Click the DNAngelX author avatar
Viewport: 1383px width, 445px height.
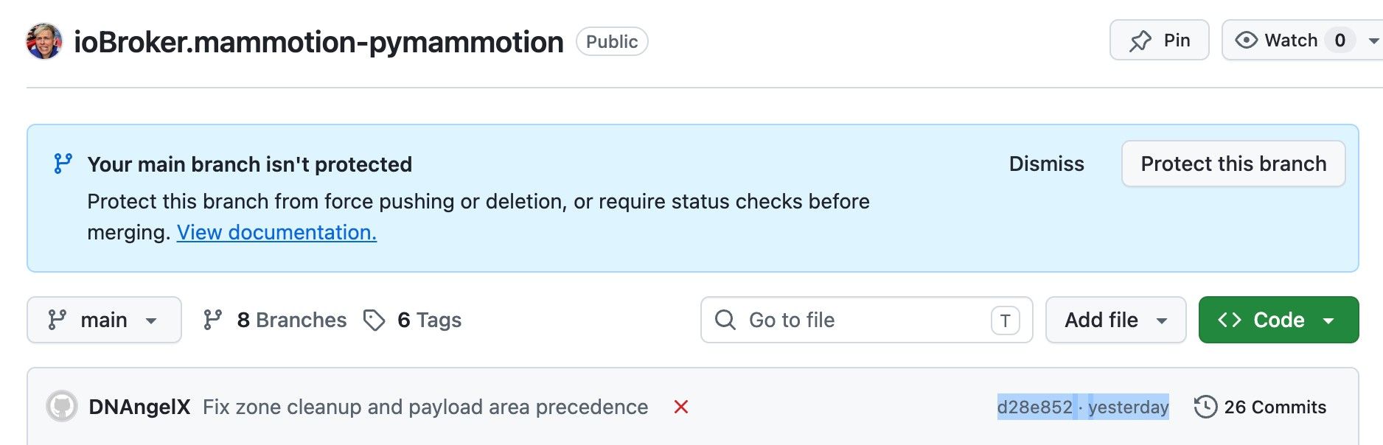[62, 406]
